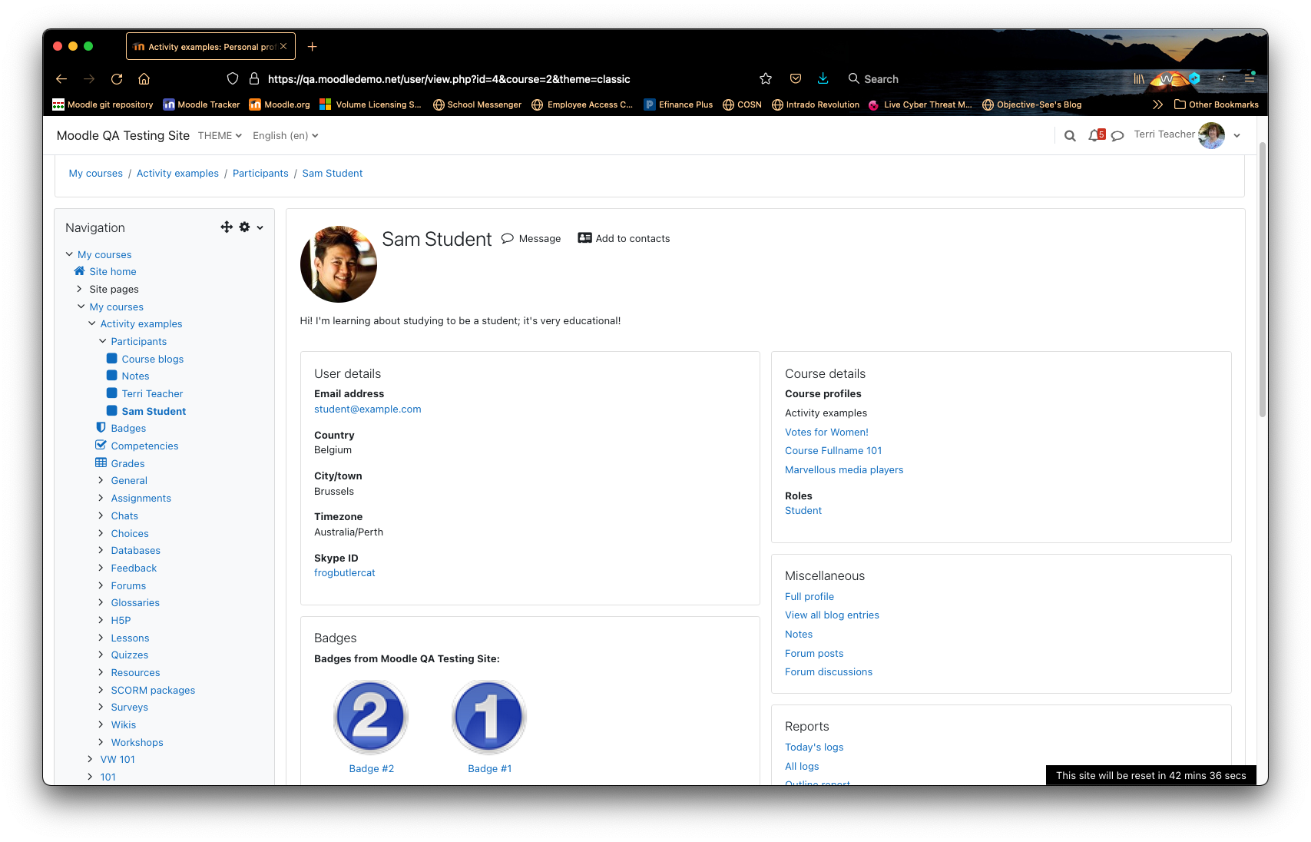Open Forum discussions link

829,672
